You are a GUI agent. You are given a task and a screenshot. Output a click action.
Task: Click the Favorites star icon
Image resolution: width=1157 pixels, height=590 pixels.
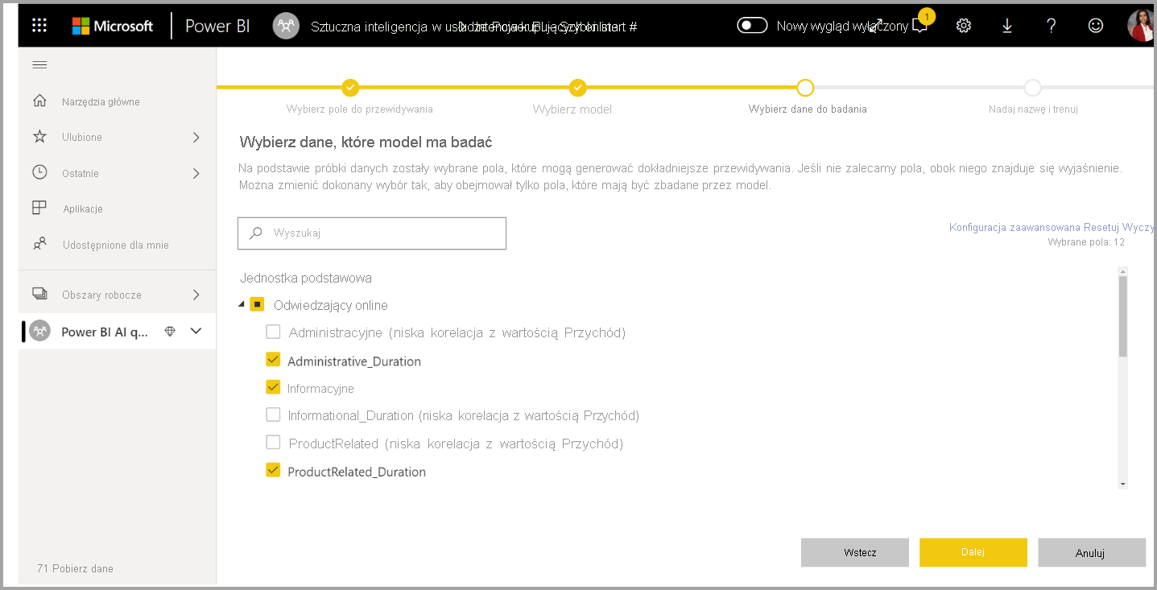tap(39, 137)
